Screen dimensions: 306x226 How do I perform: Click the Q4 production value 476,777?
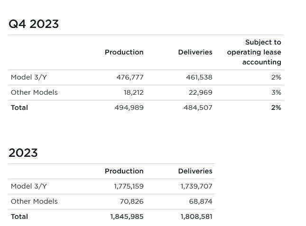(x=130, y=77)
